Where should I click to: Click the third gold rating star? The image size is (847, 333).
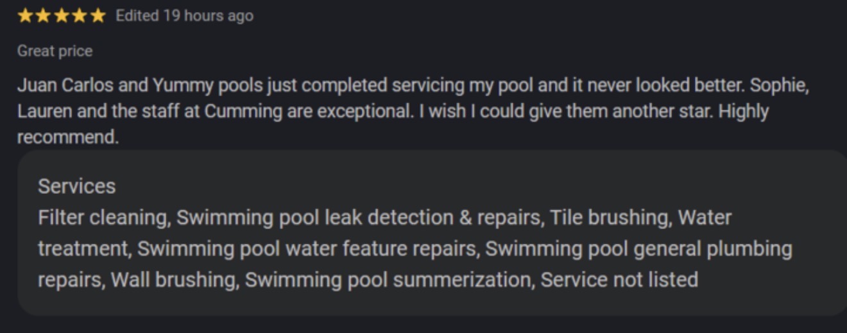pyautogui.click(x=62, y=16)
